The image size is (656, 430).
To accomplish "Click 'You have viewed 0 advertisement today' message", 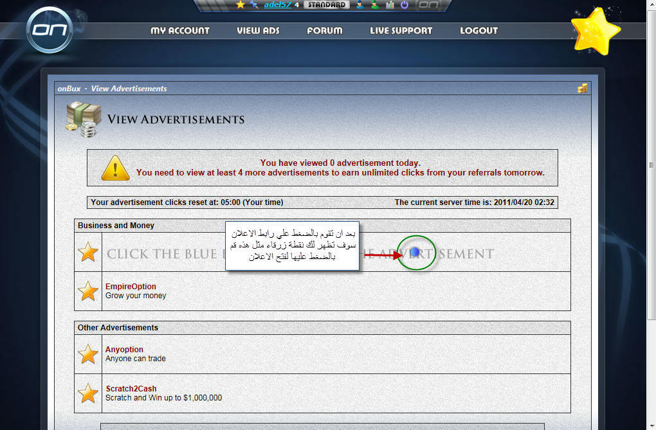I will [340, 163].
